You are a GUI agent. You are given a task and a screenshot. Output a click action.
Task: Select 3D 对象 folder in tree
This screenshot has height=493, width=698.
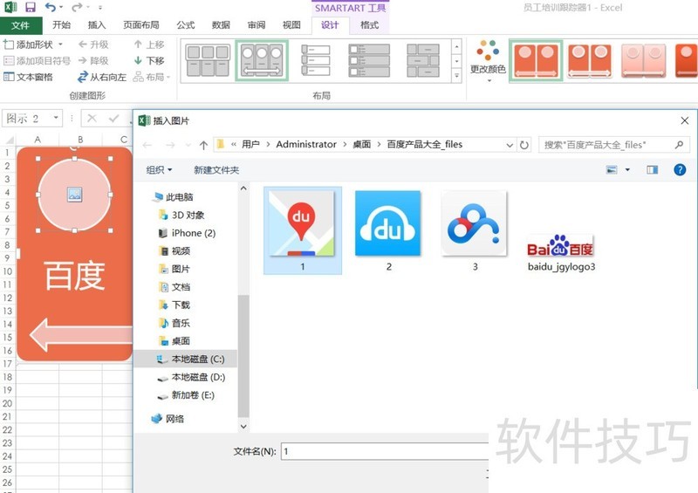pos(181,216)
